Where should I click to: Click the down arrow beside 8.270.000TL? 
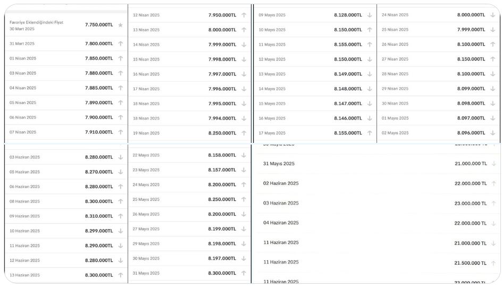(x=121, y=172)
